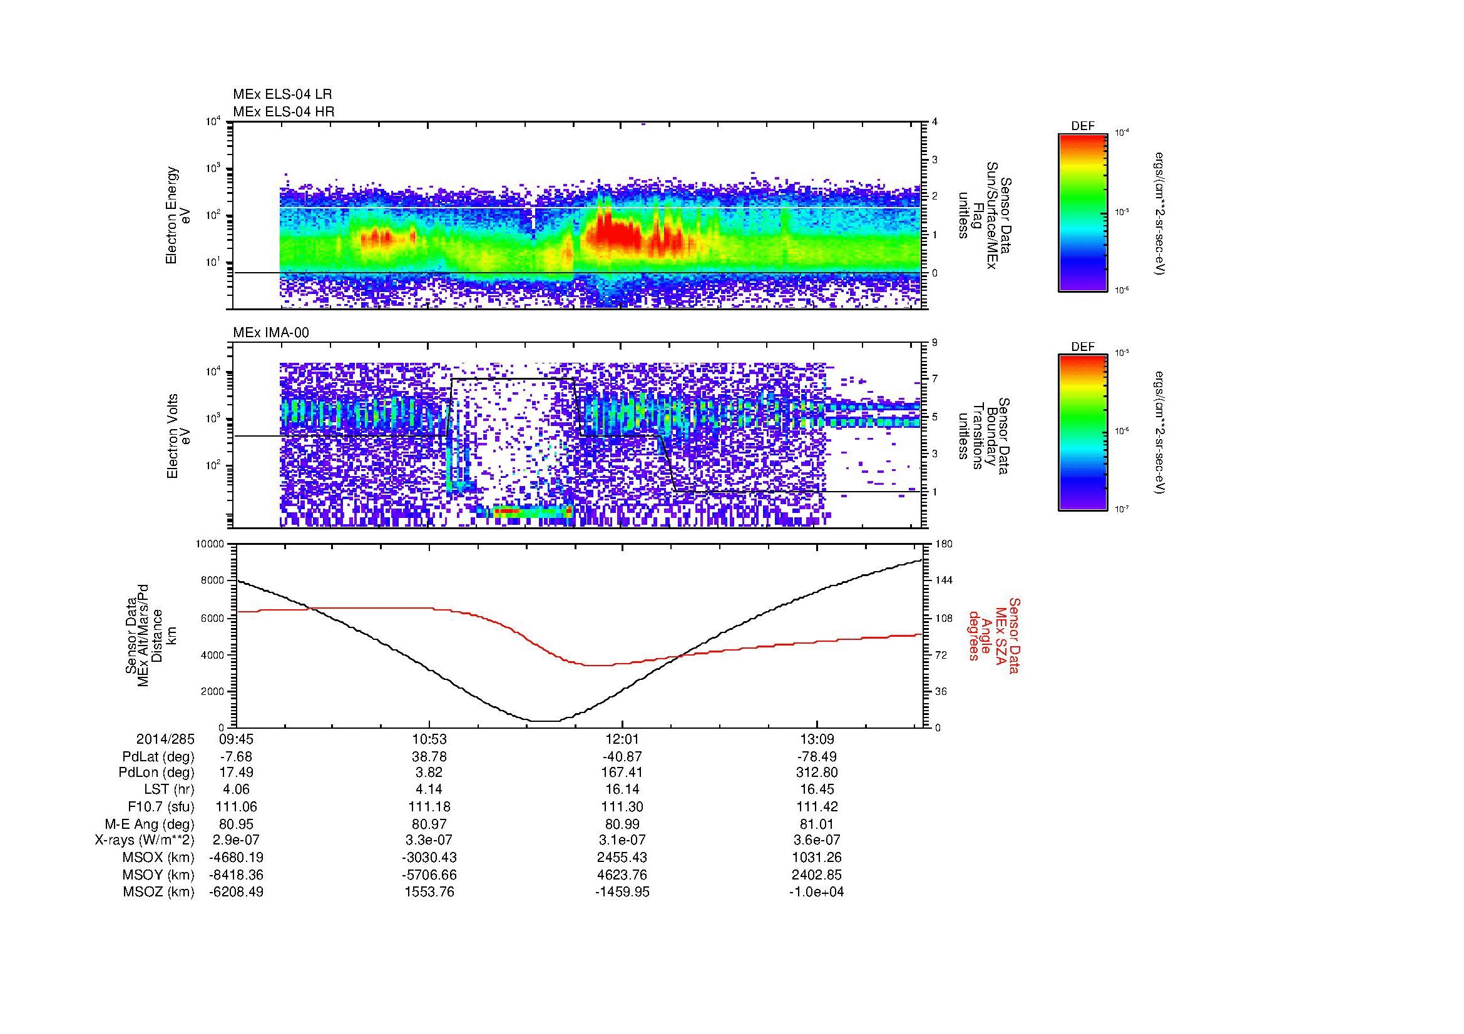Click the 'M-E Ang (deg)' row label
This screenshot has width=1464, height=1034.
pos(150,824)
